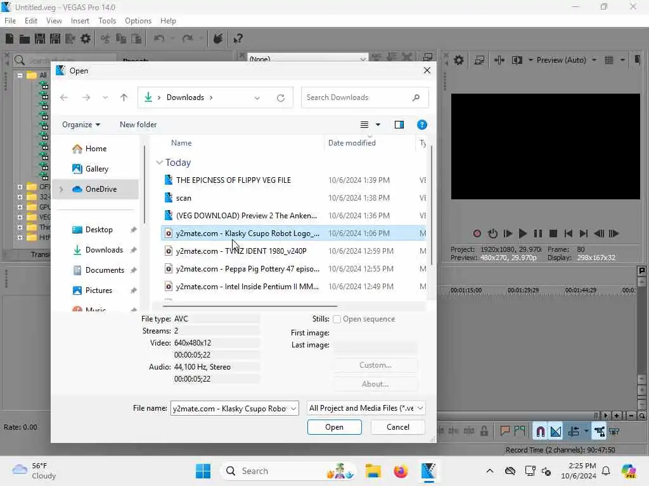
Task: Click Previous Frame in preview transport
Action: point(598,234)
